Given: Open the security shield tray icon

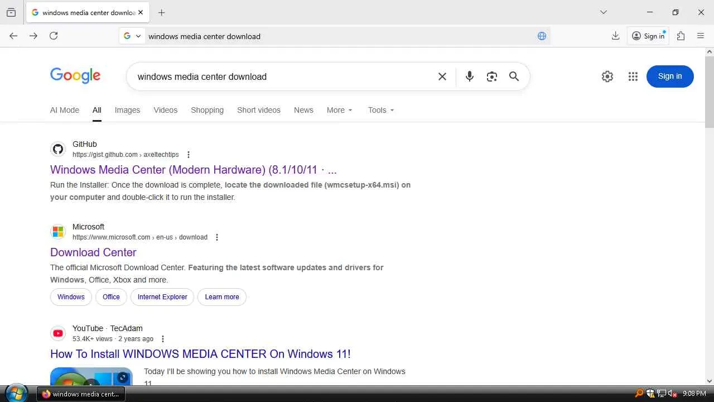Looking at the screenshot, I should click(650, 394).
